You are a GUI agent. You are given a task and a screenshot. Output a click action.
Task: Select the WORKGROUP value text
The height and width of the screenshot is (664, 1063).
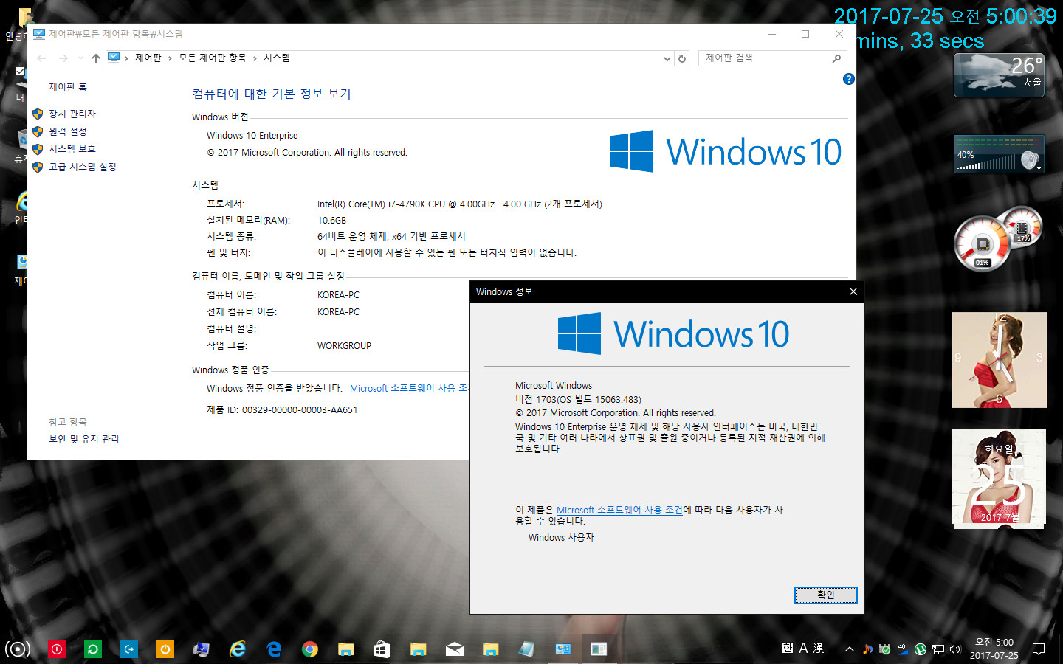344,346
